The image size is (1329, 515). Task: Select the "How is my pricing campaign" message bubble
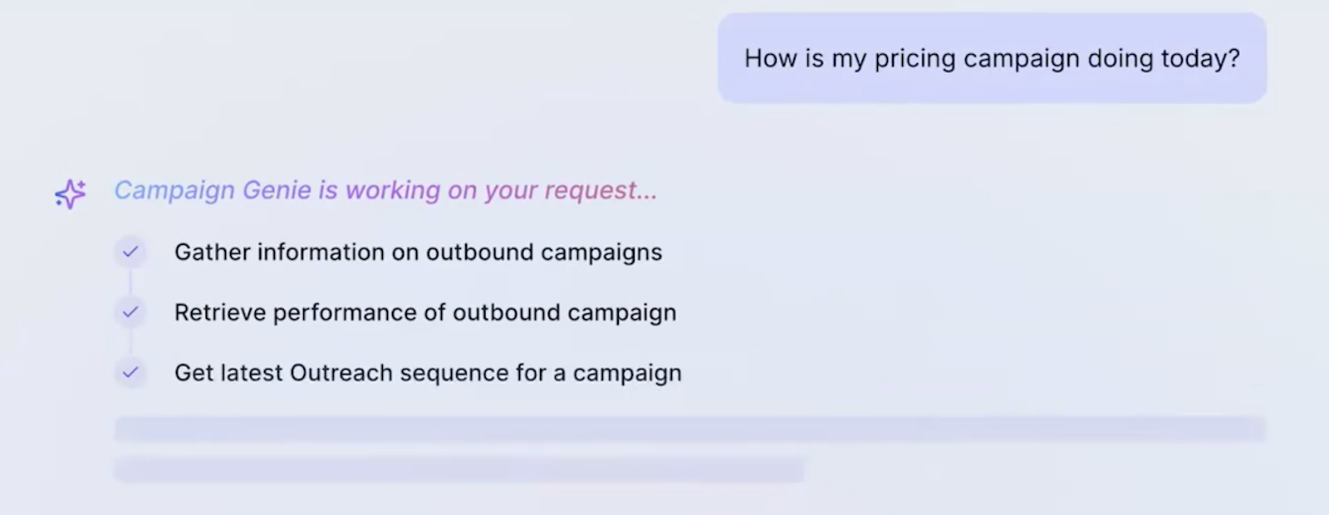pyautogui.click(x=992, y=58)
